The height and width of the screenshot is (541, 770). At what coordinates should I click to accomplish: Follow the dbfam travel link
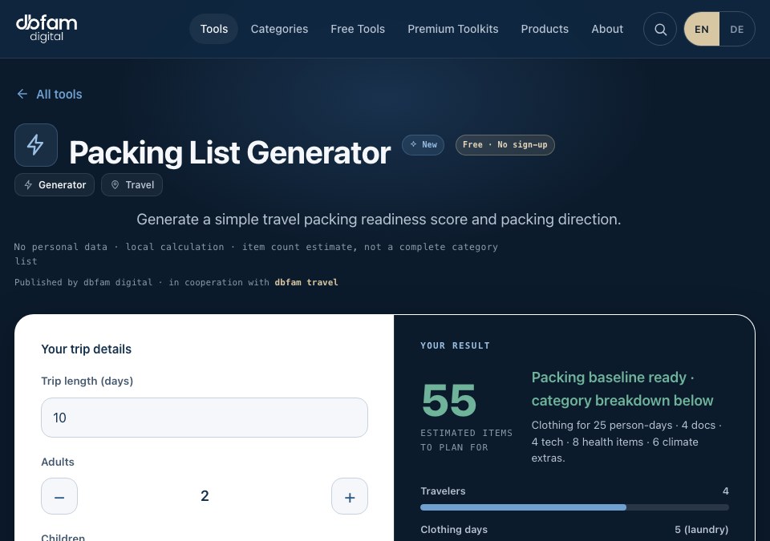[x=306, y=282]
